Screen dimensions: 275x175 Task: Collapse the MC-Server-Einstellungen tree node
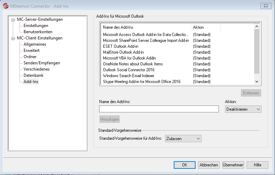pos(13,20)
